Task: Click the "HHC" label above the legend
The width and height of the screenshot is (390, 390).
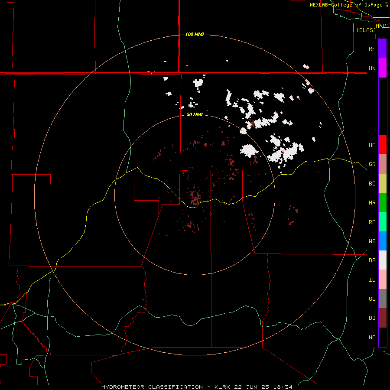Action: point(380,26)
